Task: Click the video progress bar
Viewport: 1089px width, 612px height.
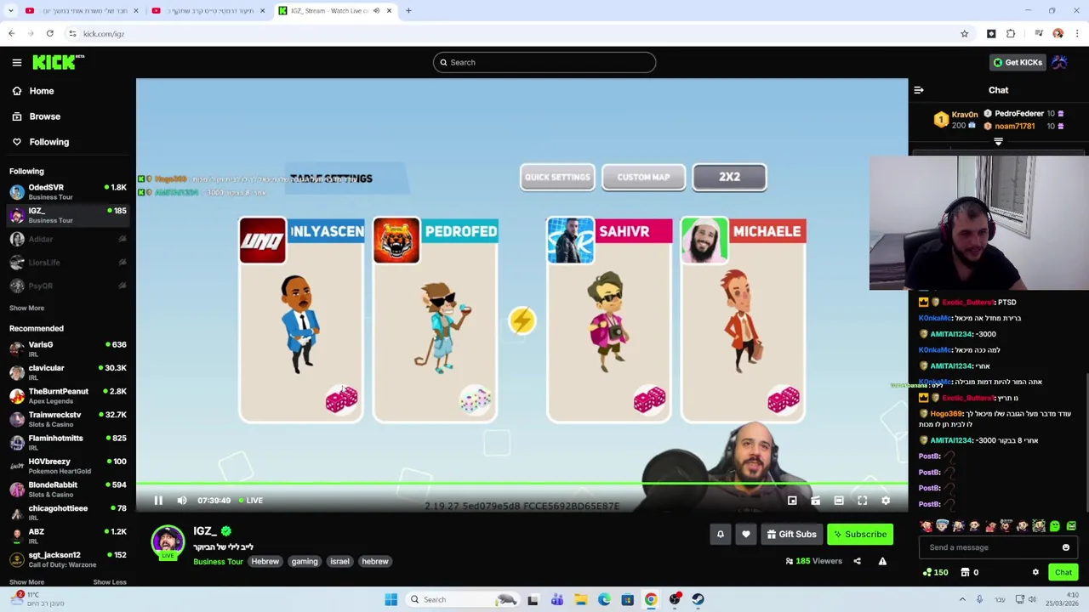Action: click(522, 484)
